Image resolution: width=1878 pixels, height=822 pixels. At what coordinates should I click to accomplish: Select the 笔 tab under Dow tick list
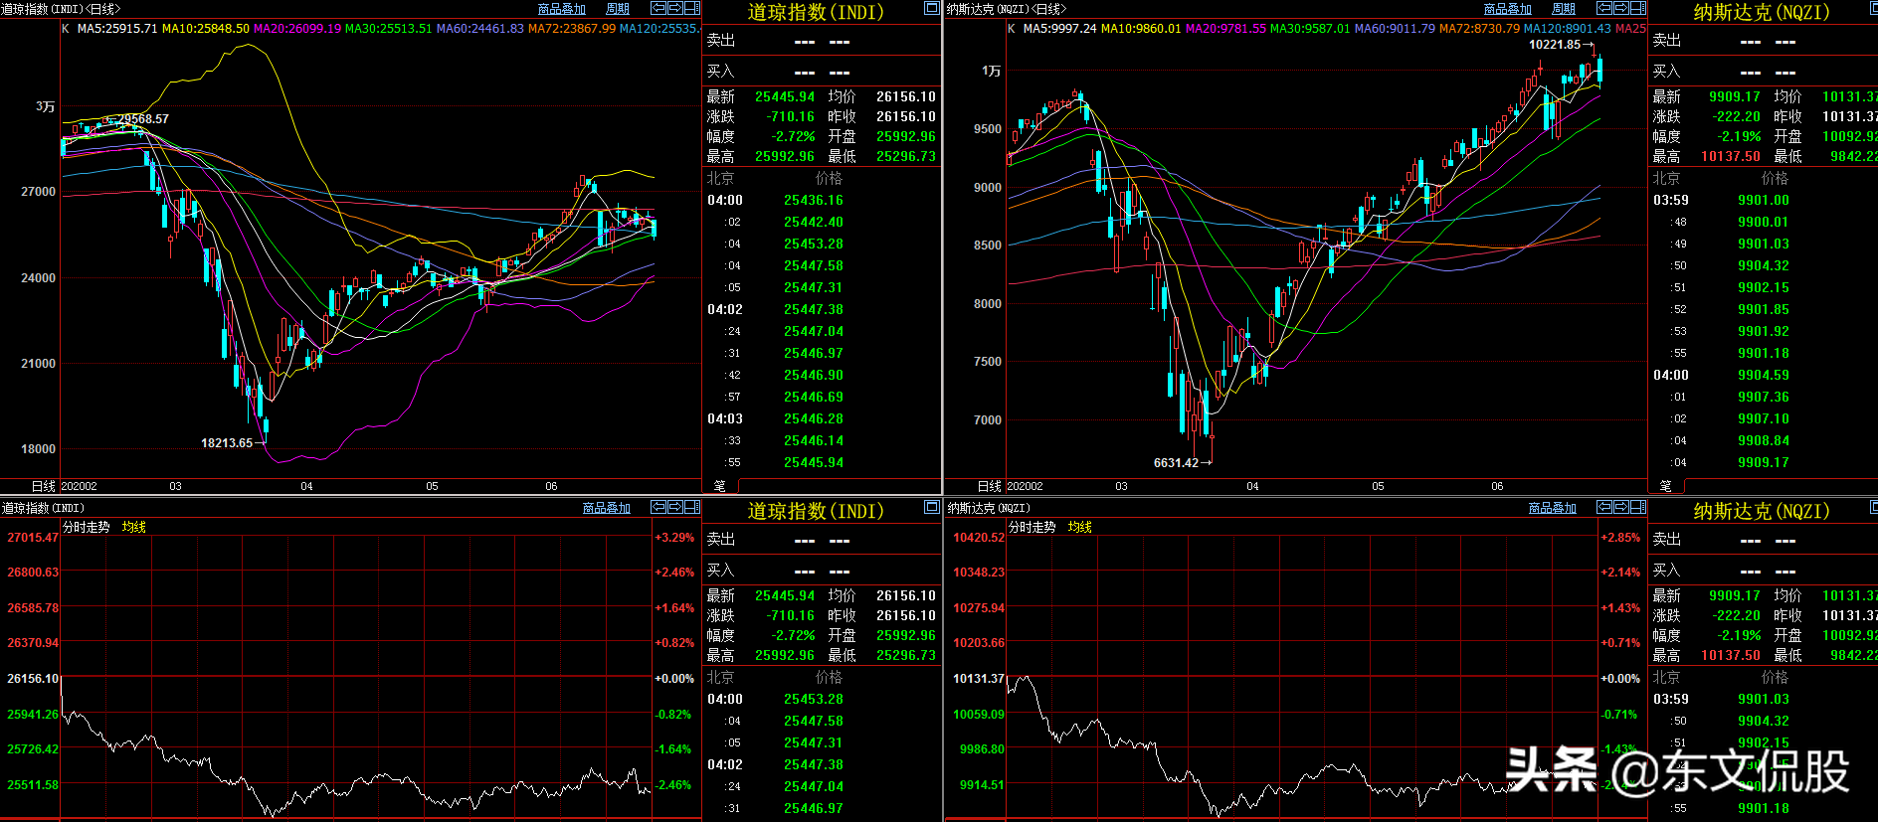[x=720, y=486]
